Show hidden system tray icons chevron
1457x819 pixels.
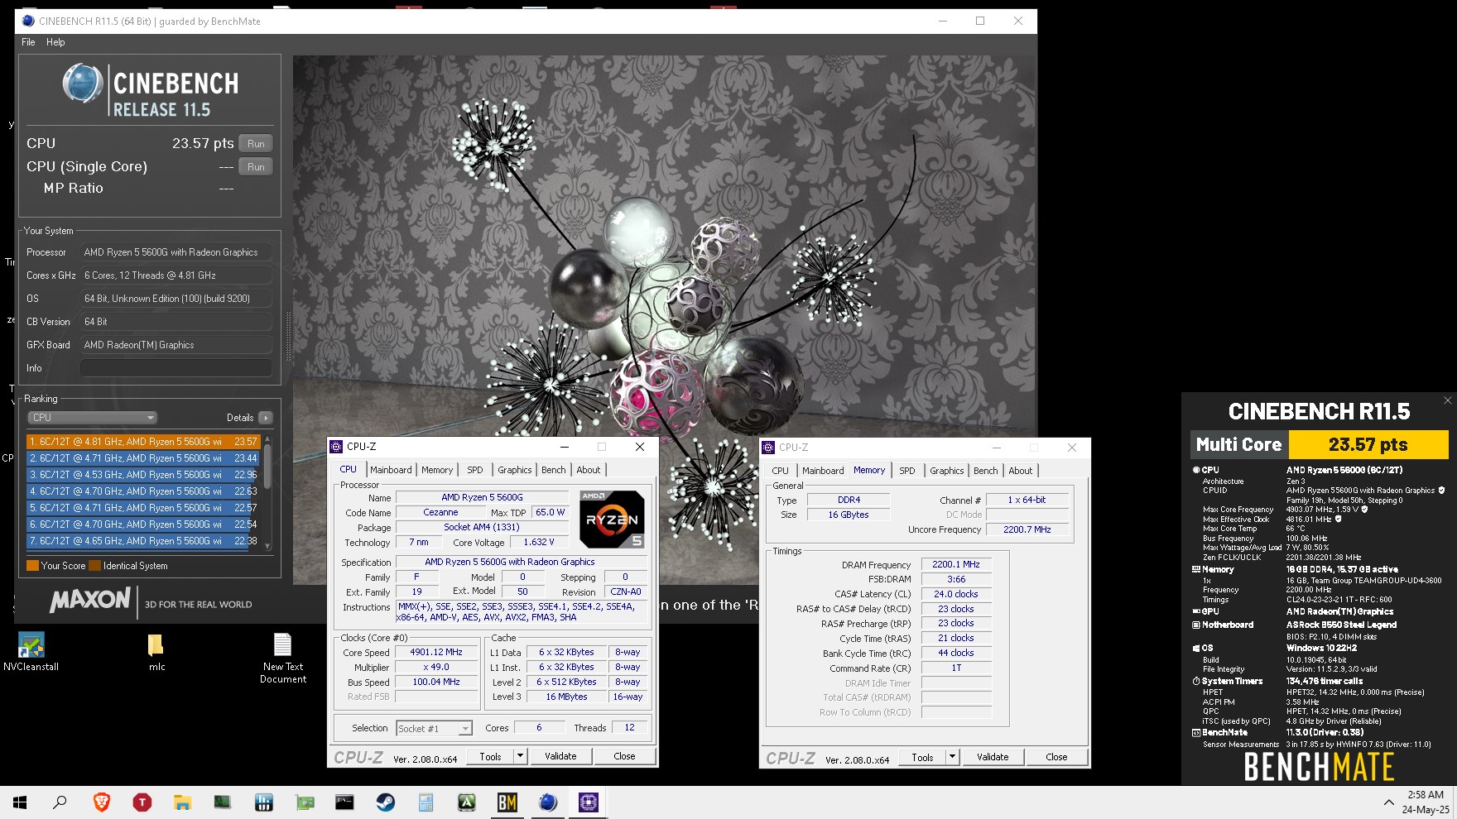click(1388, 802)
